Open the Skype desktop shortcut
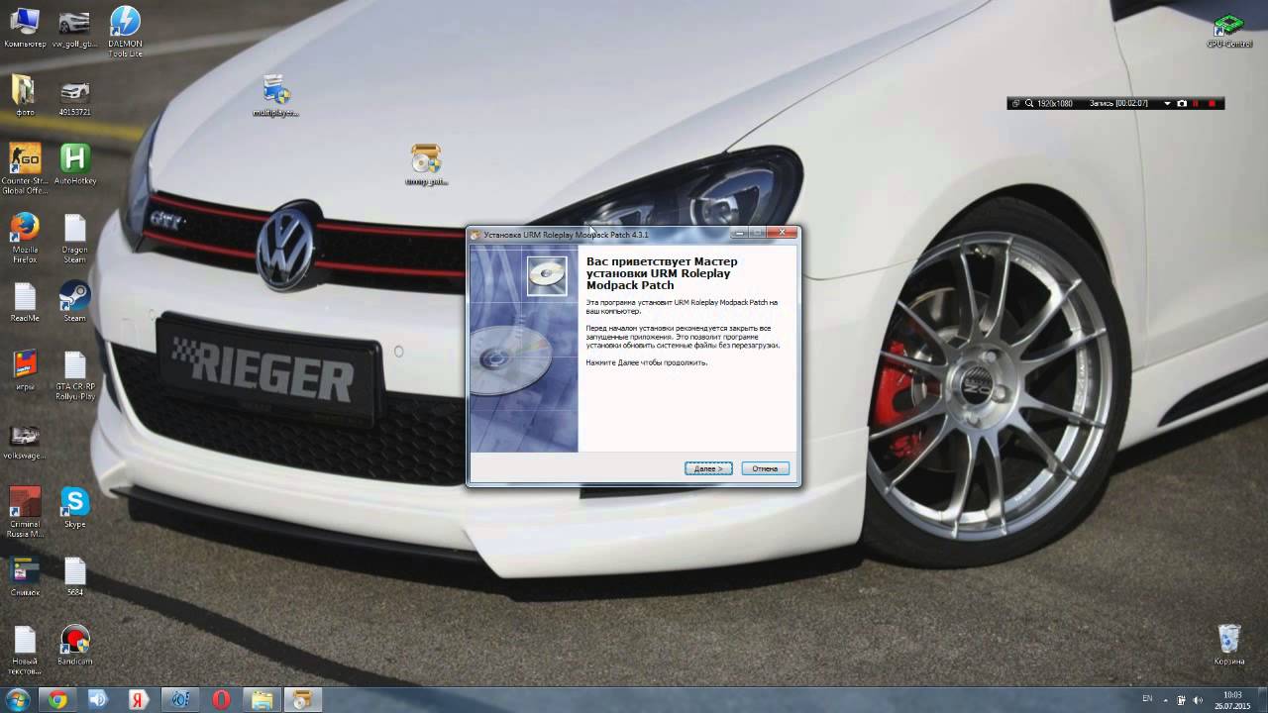1268x713 pixels. 75,508
